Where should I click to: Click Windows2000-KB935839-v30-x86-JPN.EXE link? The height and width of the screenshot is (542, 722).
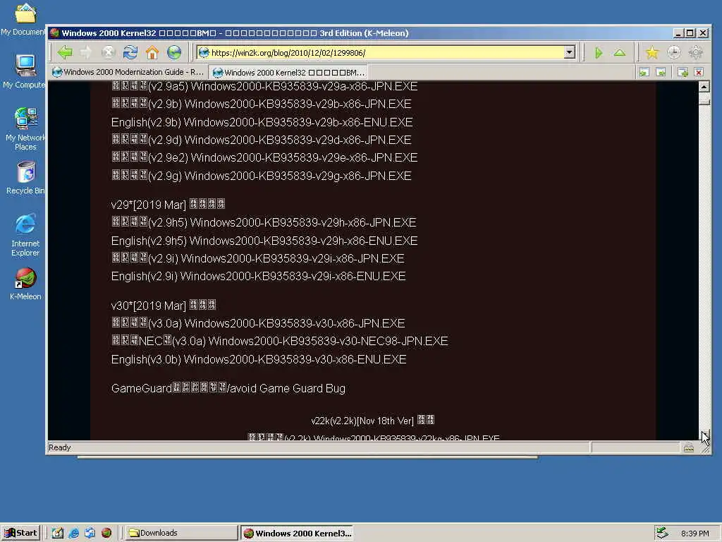tap(295, 323)
